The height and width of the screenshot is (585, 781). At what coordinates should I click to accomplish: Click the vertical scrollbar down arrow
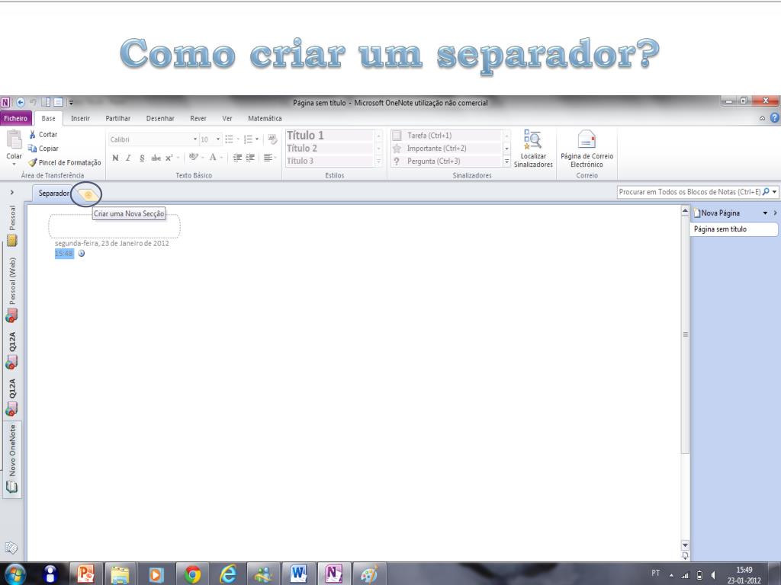[685, 545]
